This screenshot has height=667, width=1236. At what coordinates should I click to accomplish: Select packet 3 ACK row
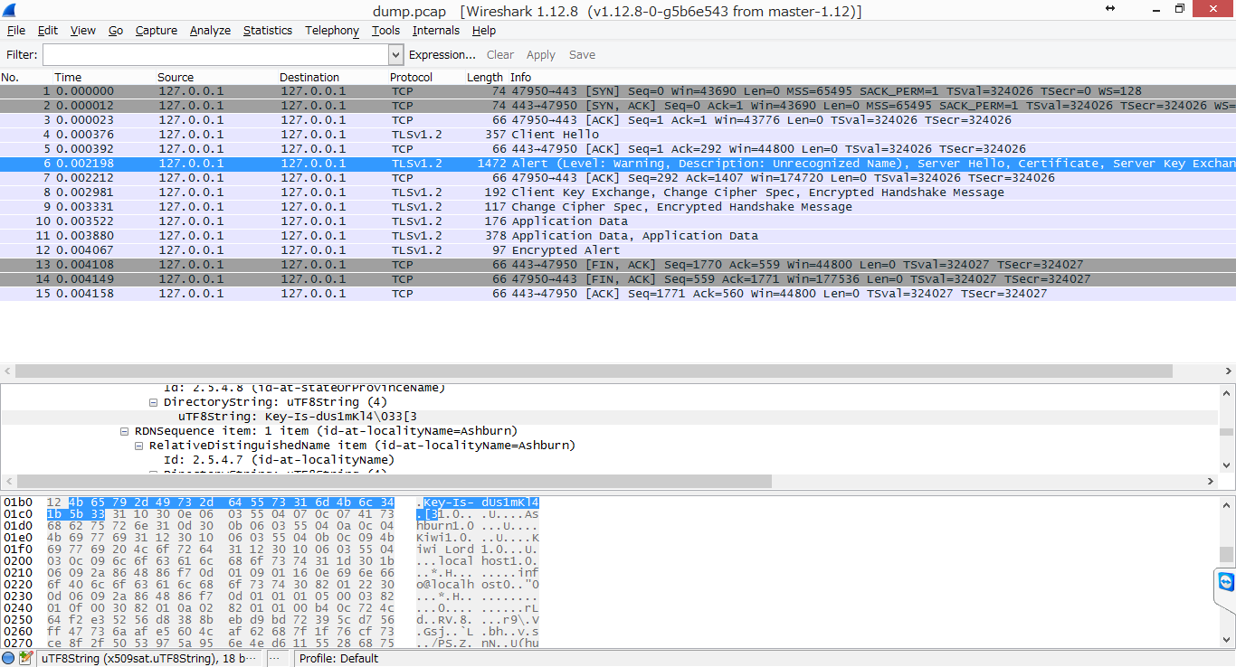[618, 120]
